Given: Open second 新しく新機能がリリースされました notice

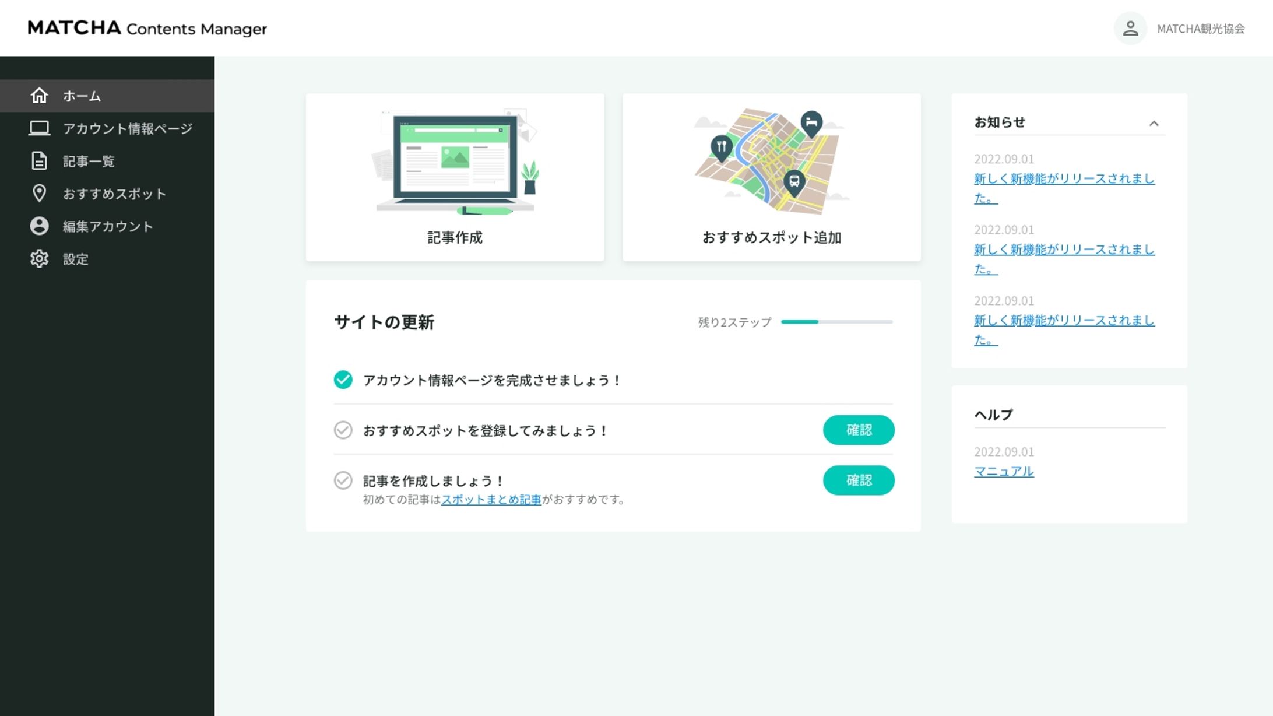Looking at the screenshot, I should 1064,259.
